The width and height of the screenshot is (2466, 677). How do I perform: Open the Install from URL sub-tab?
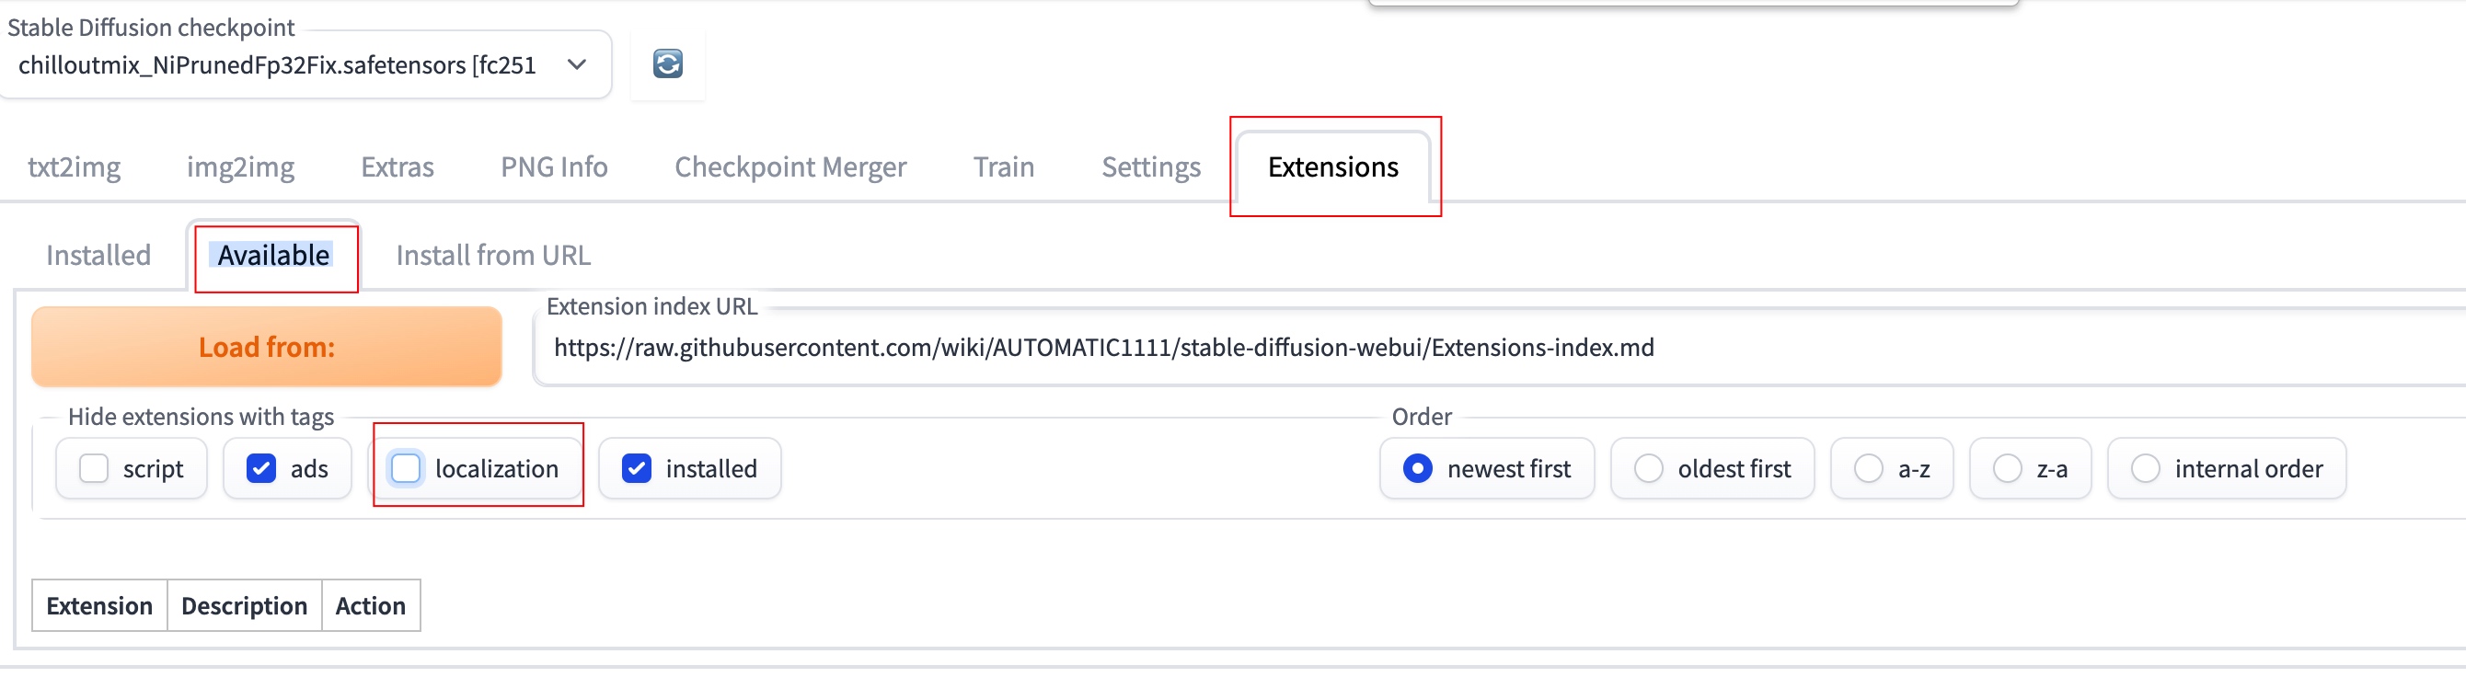(x=493, y=256)
